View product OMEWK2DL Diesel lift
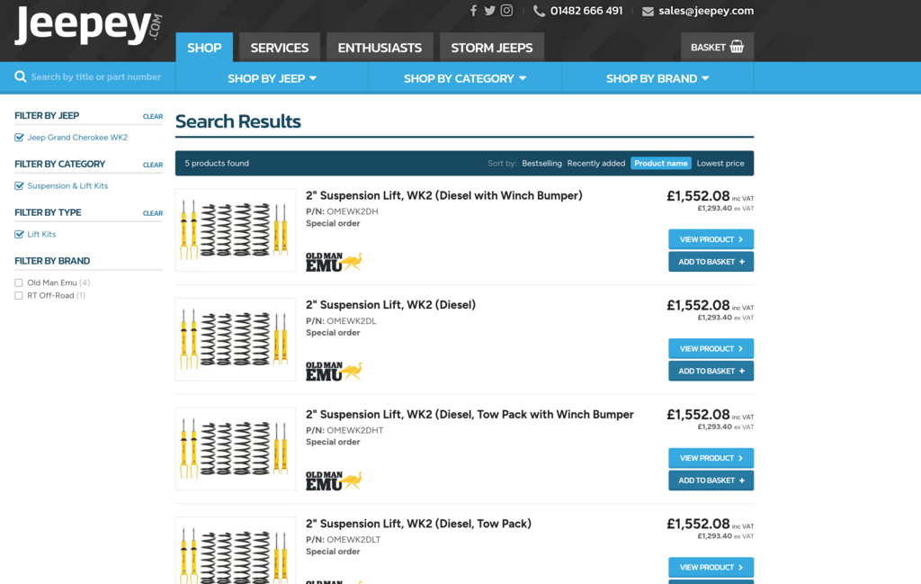Viewport: 921px width, 584px height. [711, 348]
